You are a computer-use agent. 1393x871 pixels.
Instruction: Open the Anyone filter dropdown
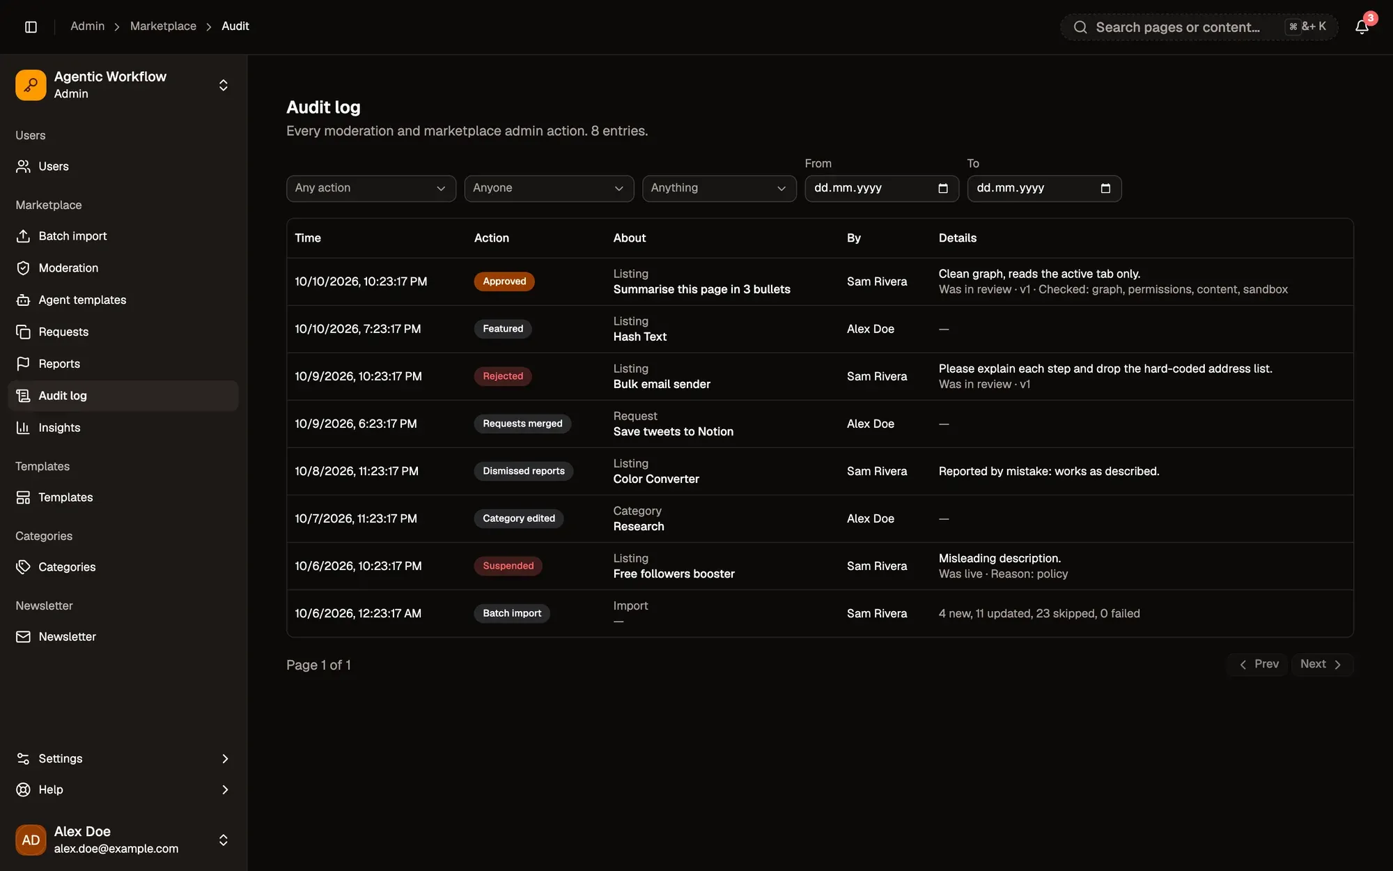coord(549,188)
